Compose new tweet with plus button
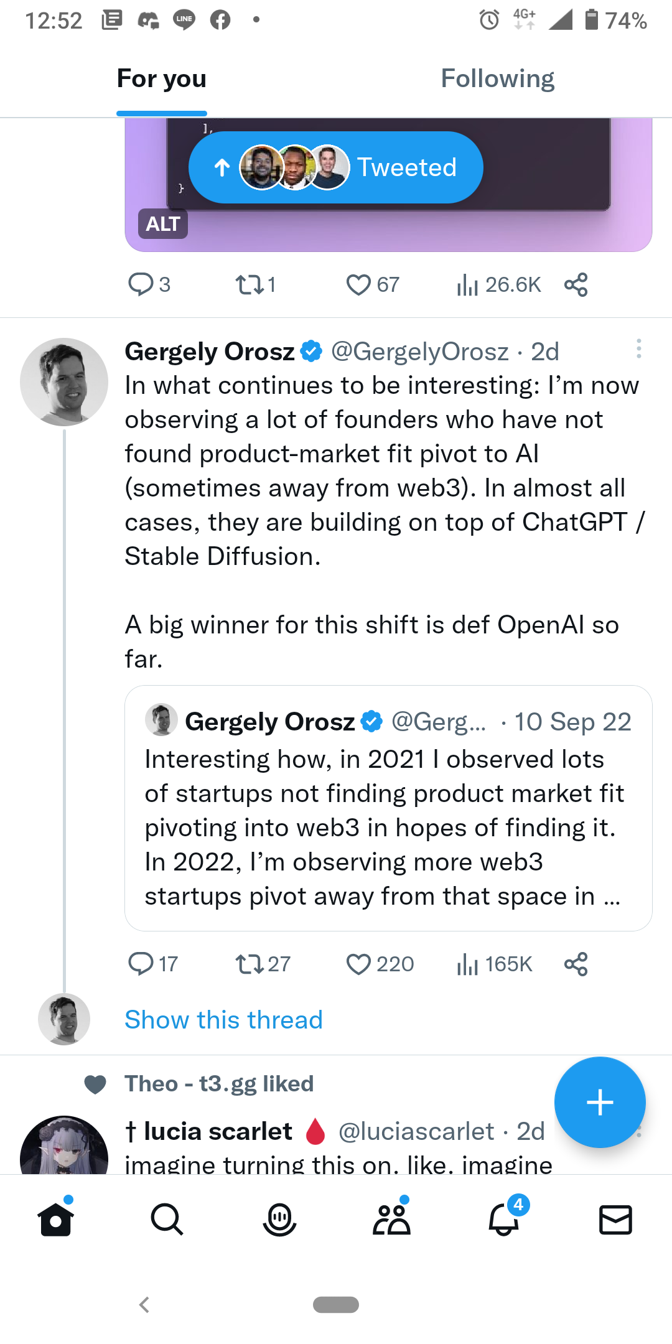Screen dimensions: 672x1344 (600, 1103)
